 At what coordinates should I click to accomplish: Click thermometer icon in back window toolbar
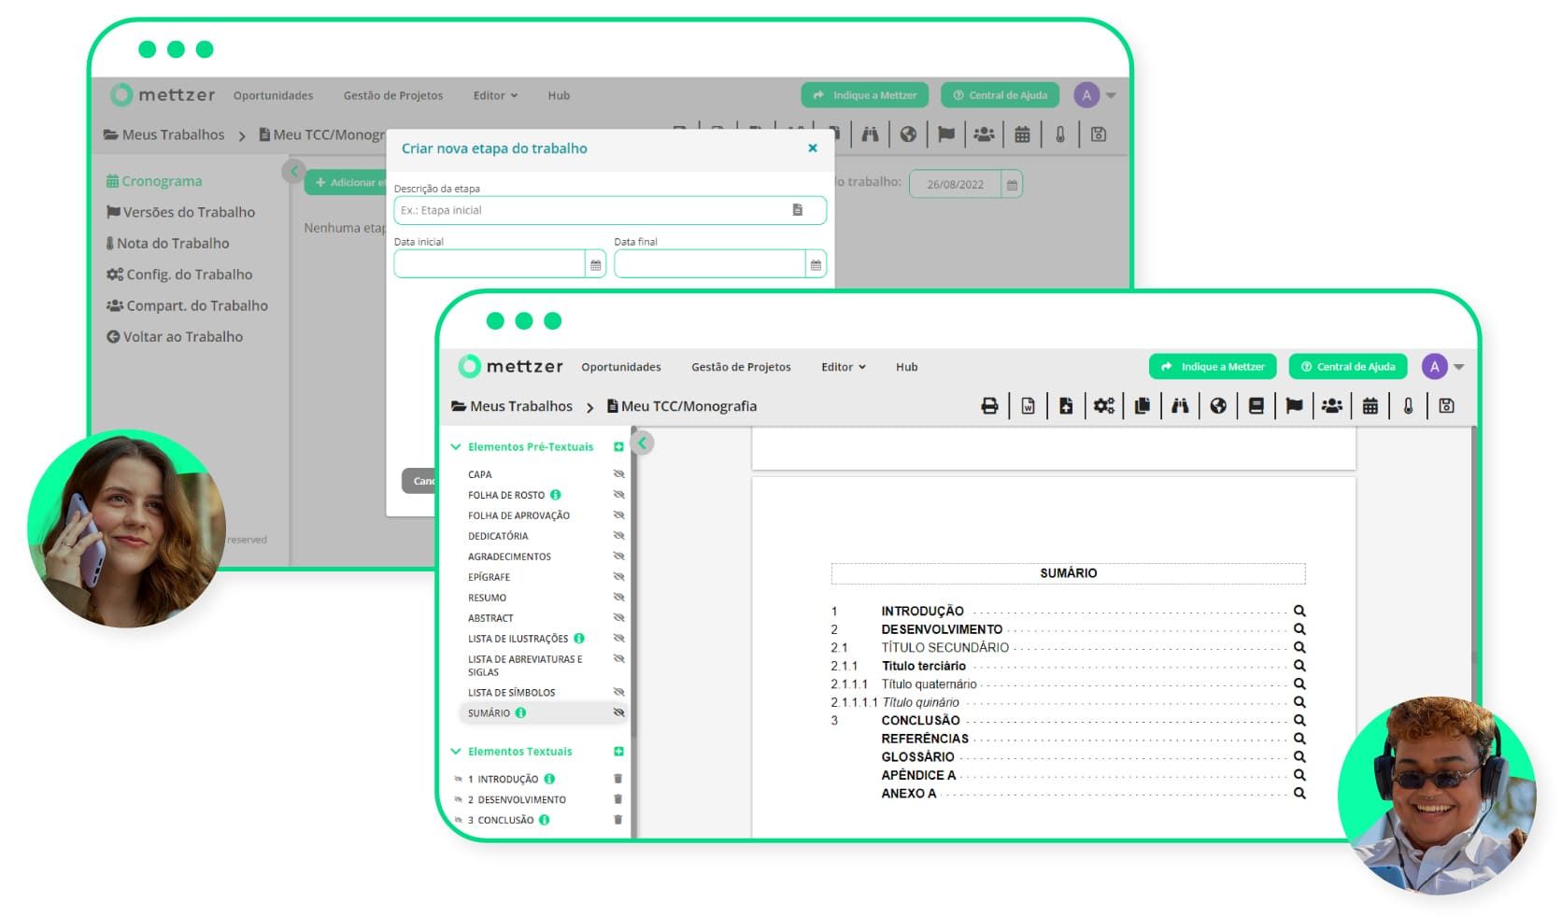[x=1060, y=134]
